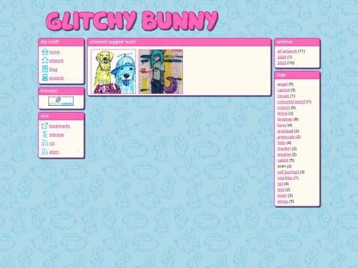Click the Glitchy Bunny site logo
Screen dimensions: 358x268
[x=132, y=21]
